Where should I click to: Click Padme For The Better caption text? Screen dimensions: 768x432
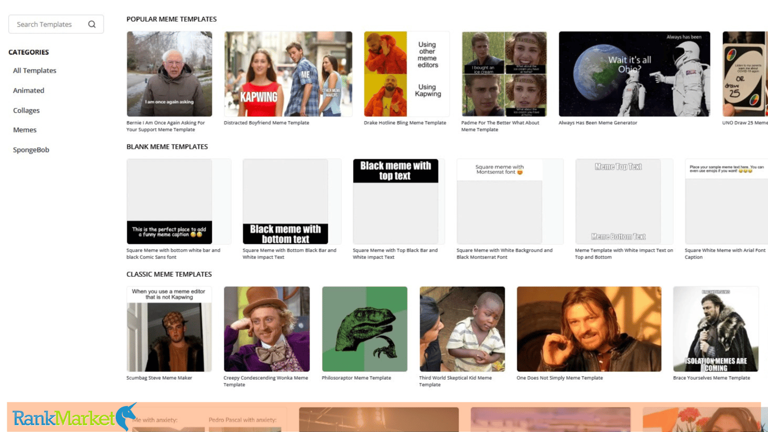[x=500, y=126]
